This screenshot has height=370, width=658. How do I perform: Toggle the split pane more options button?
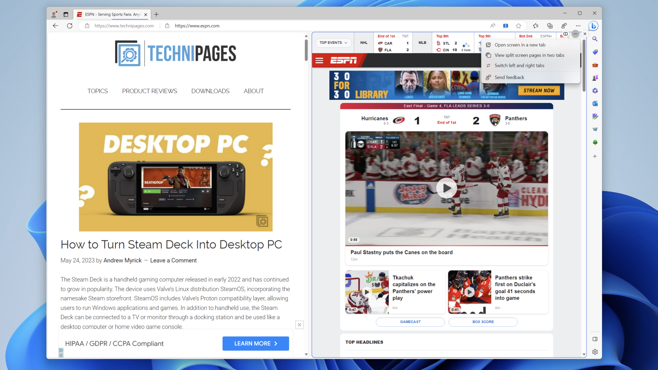(x=575, y=34)
